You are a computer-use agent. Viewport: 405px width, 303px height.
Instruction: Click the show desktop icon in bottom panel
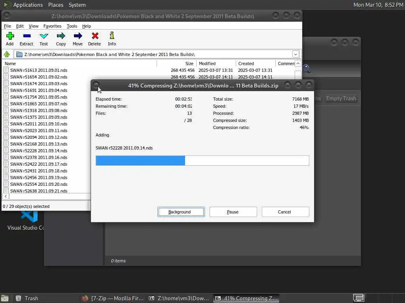click(5, 299)
